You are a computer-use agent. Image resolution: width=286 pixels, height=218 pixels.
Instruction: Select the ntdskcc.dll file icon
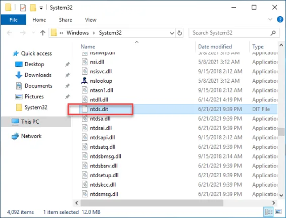84,185
